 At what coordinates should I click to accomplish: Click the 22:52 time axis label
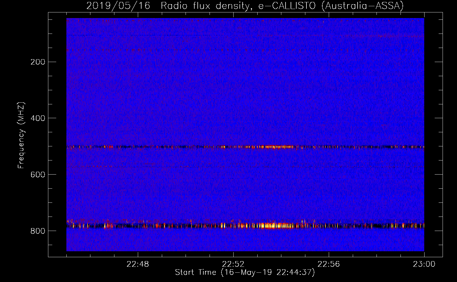point(233,264)
